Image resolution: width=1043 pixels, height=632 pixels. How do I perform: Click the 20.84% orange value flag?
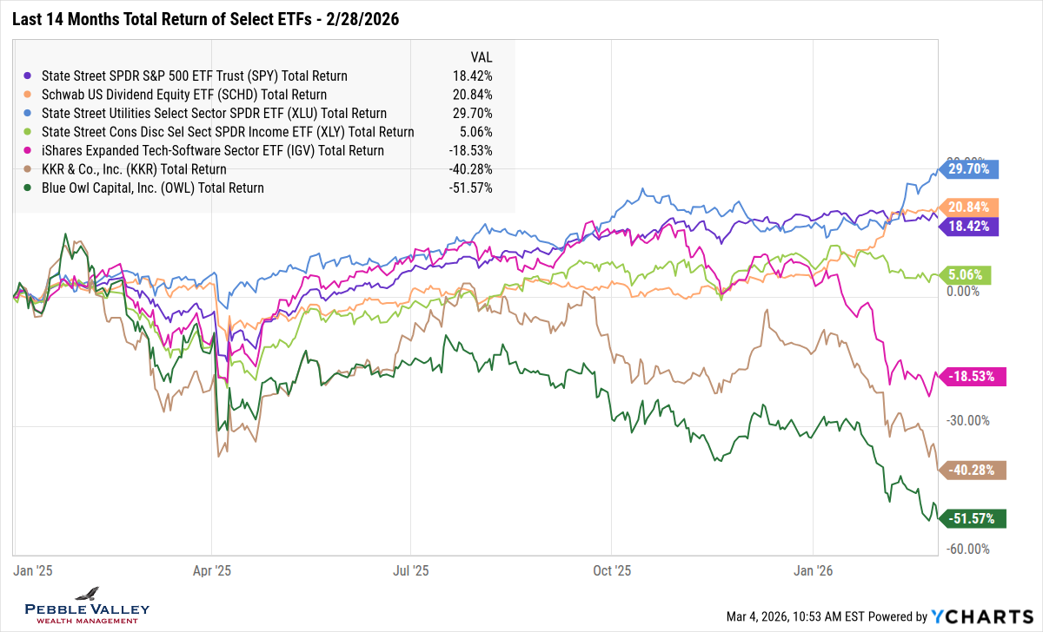coord(967,207)
